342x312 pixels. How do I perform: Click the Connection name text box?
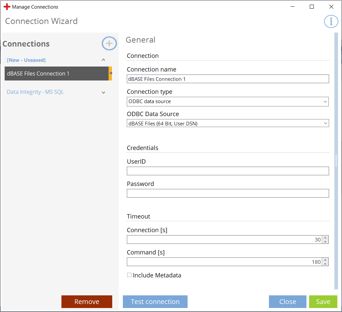[x=227, y=79]
